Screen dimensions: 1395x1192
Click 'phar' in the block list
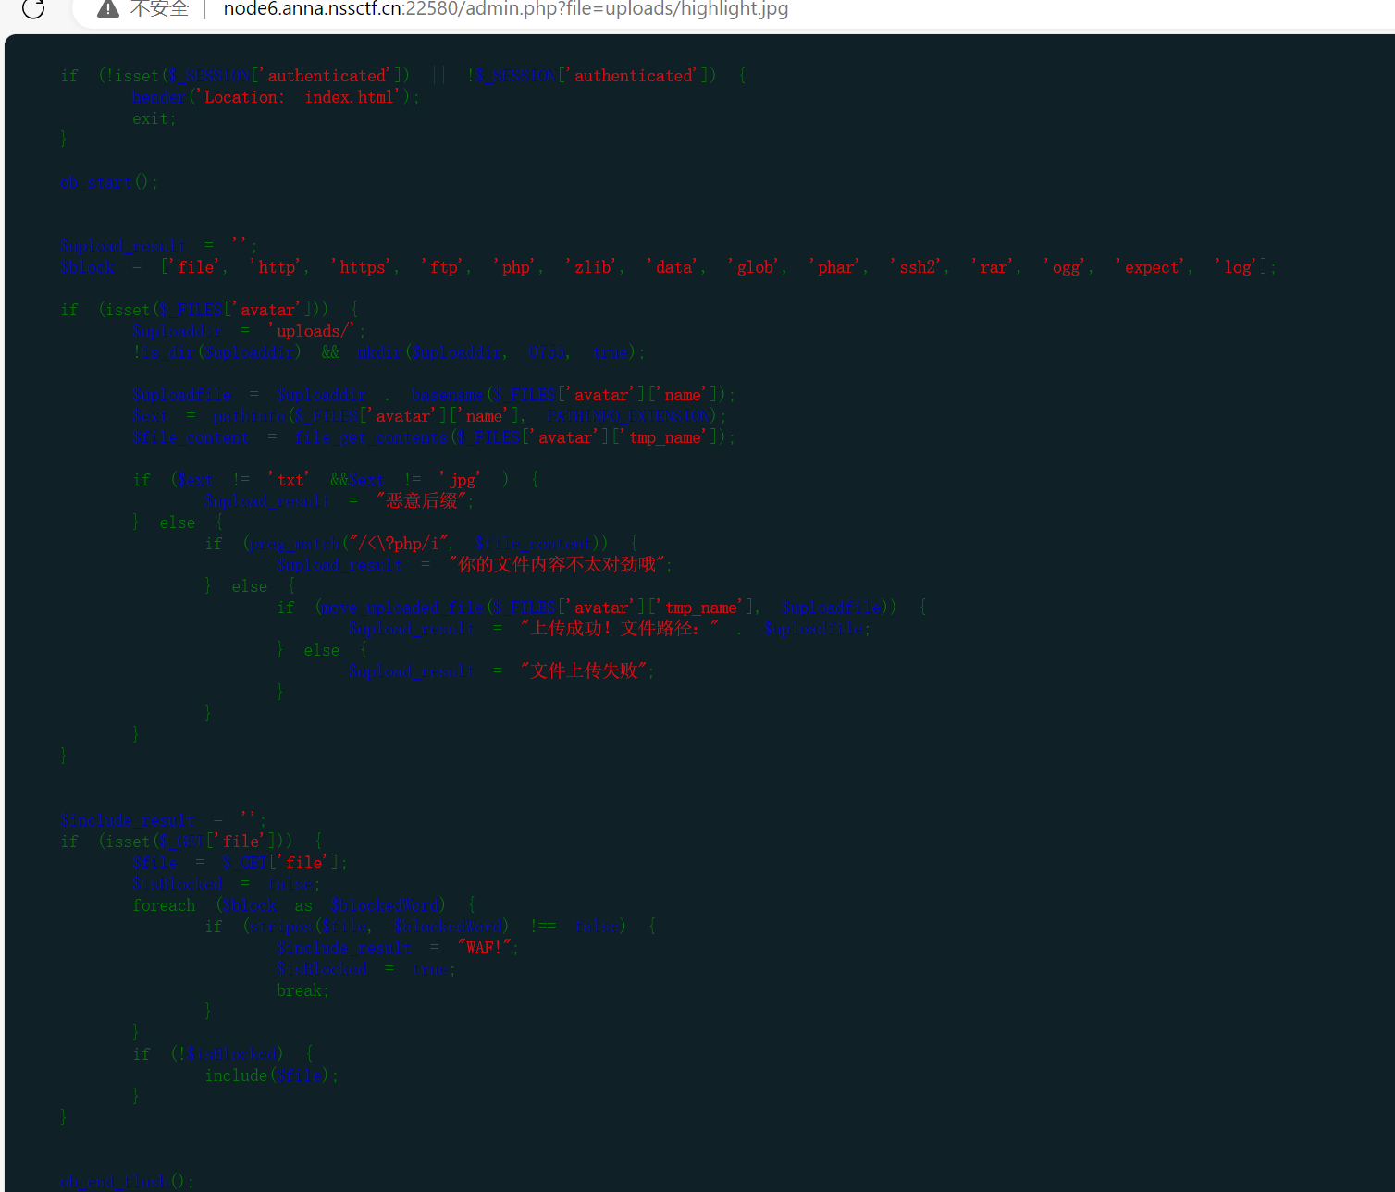tap(834, 267)
